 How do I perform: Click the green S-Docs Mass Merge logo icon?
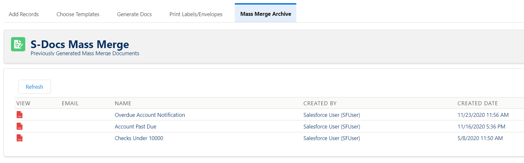(x=18, y=44)
